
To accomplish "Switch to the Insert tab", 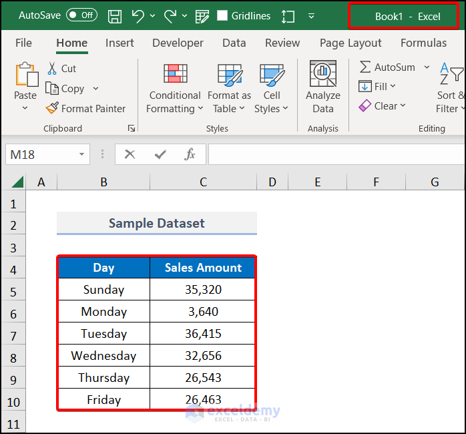I will (x=120, y=43).
